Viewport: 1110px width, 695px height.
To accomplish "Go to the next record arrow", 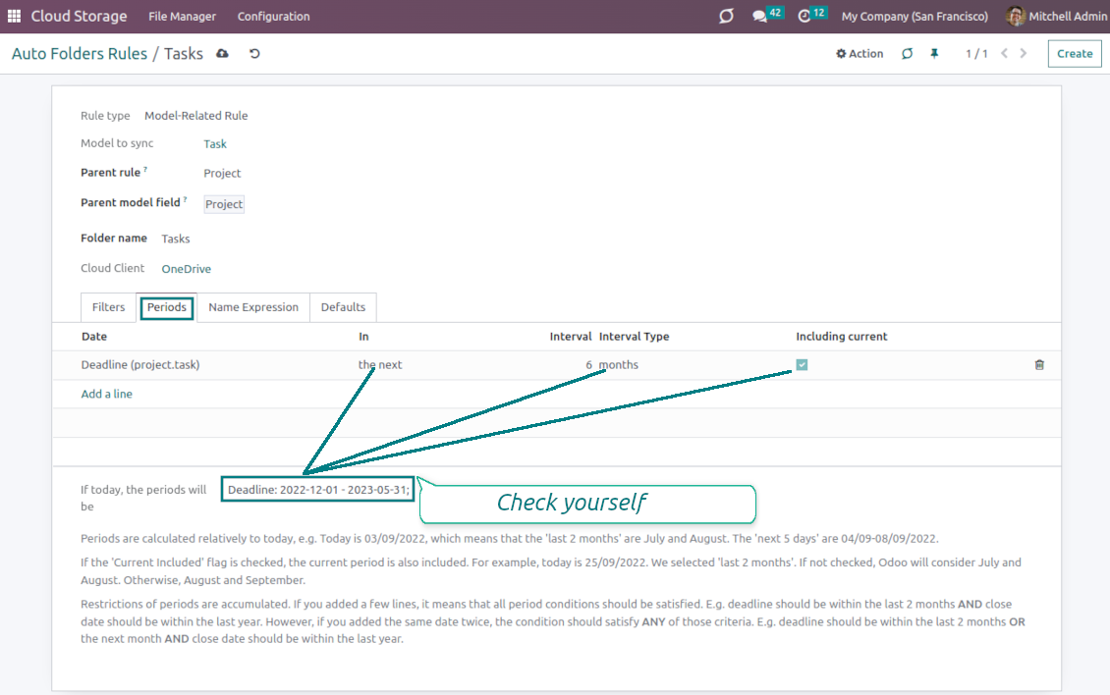I will pos(1024,54).
